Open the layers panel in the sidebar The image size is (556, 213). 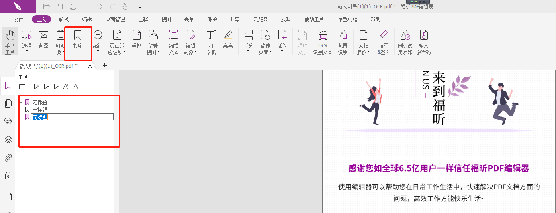[x=8, y=140]
